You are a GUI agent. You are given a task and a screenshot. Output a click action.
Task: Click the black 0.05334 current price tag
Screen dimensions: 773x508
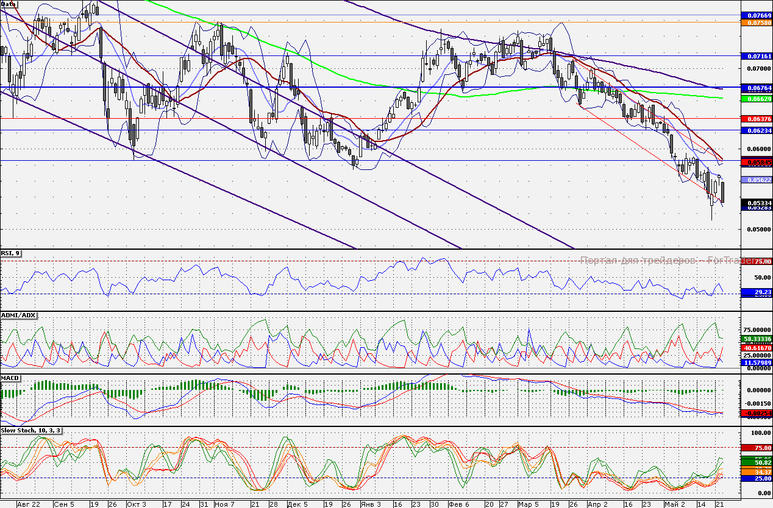756,202
